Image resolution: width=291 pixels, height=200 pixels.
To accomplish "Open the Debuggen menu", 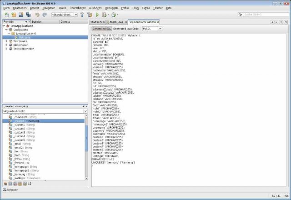I will click(111, 8).
